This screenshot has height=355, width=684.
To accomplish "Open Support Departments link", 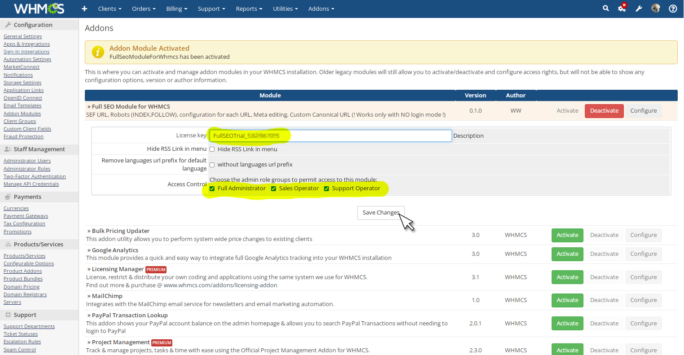I will pyautogui.click(x=29, y=326).
